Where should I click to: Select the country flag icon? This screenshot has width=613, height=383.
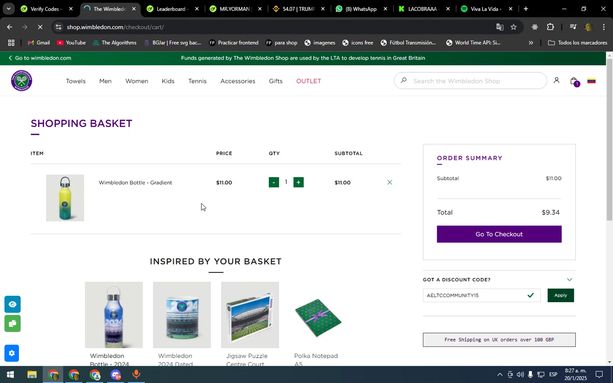click(x=591, y=81)
